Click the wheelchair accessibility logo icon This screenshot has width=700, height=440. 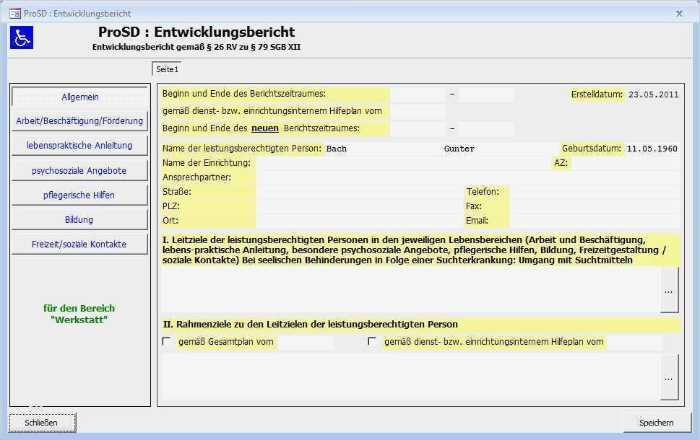22,38
